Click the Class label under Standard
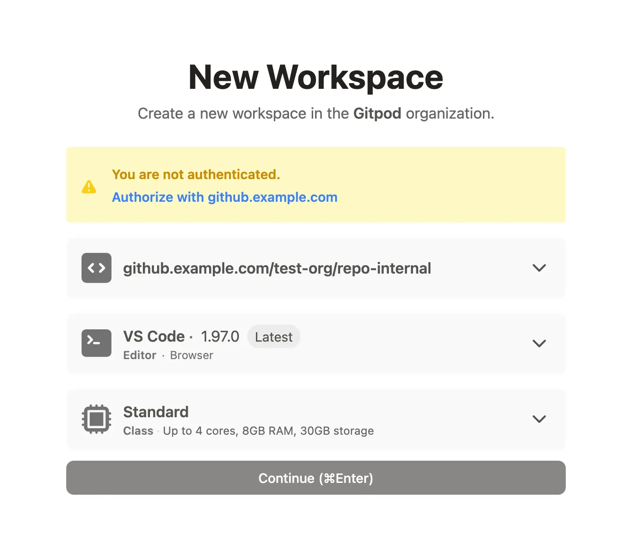The height and width of the screenshot is (550, 632). point(138,431)
